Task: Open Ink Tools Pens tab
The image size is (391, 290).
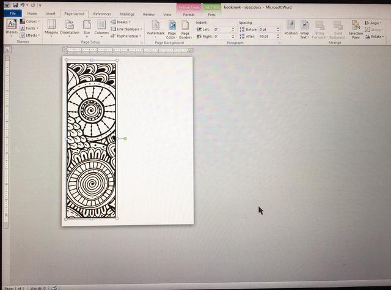Action: tap(212, 15)
